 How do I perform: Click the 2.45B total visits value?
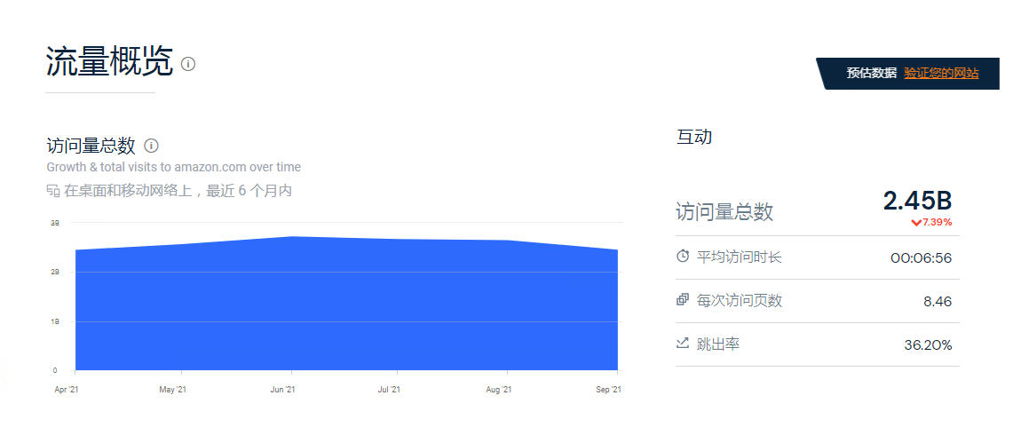(x=917, y=201)
